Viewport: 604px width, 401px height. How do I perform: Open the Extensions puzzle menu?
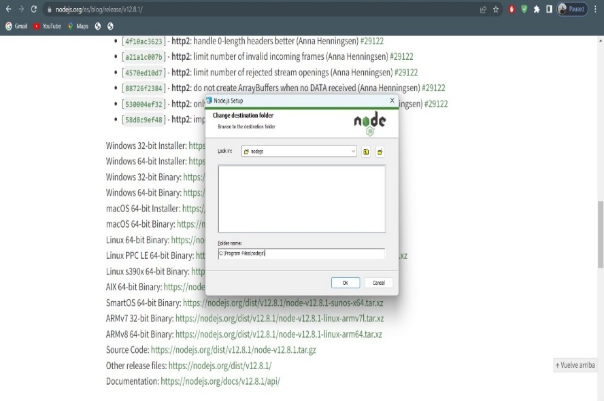pos(537,10)
